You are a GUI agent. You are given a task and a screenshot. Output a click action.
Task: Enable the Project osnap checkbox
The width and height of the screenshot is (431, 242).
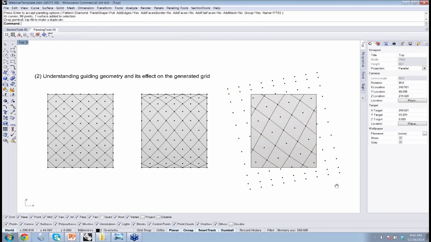tap(142, 217)
